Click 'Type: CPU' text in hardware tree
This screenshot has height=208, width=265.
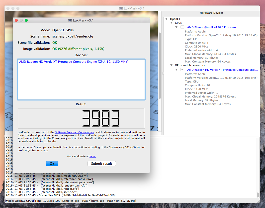pyautogui.click(x=192, y=39)
